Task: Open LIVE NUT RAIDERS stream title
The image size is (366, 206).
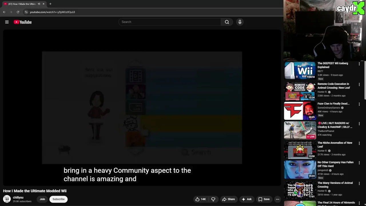Action: [335, 125]
